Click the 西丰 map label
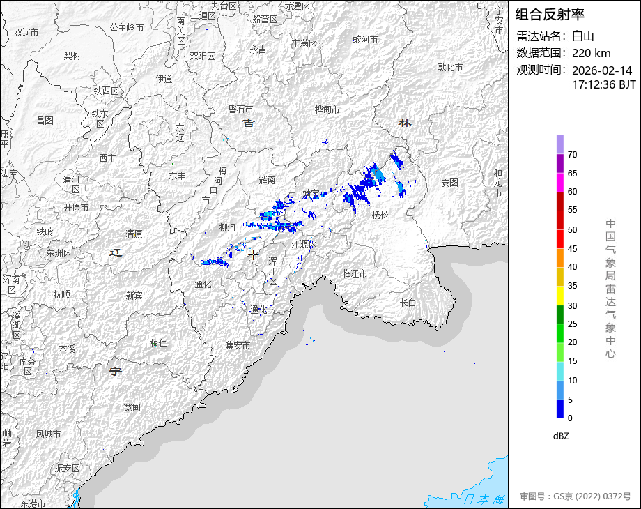The width and height of the screenshot is (641, 509). click(107, 158)
